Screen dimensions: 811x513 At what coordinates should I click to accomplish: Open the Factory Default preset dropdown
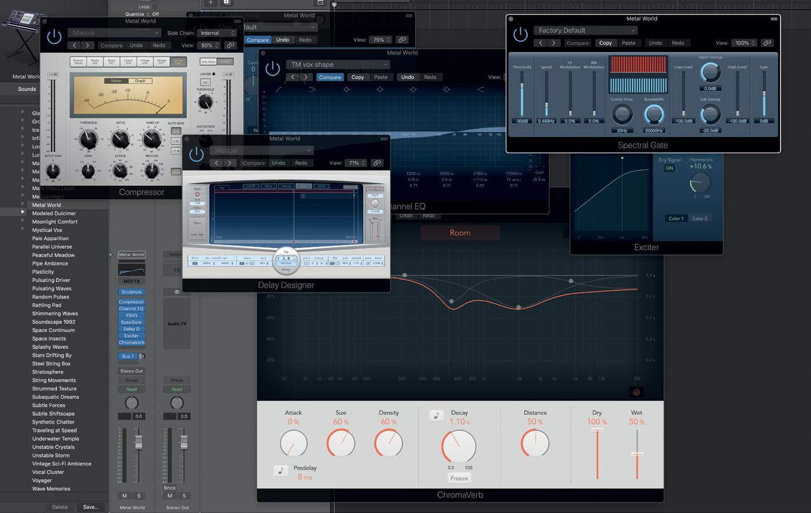585,31
